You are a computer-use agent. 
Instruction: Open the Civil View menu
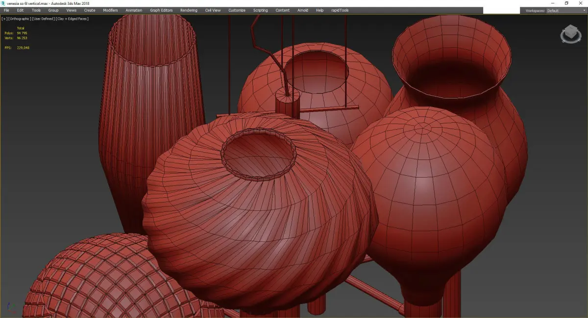[x=213, y=10]
